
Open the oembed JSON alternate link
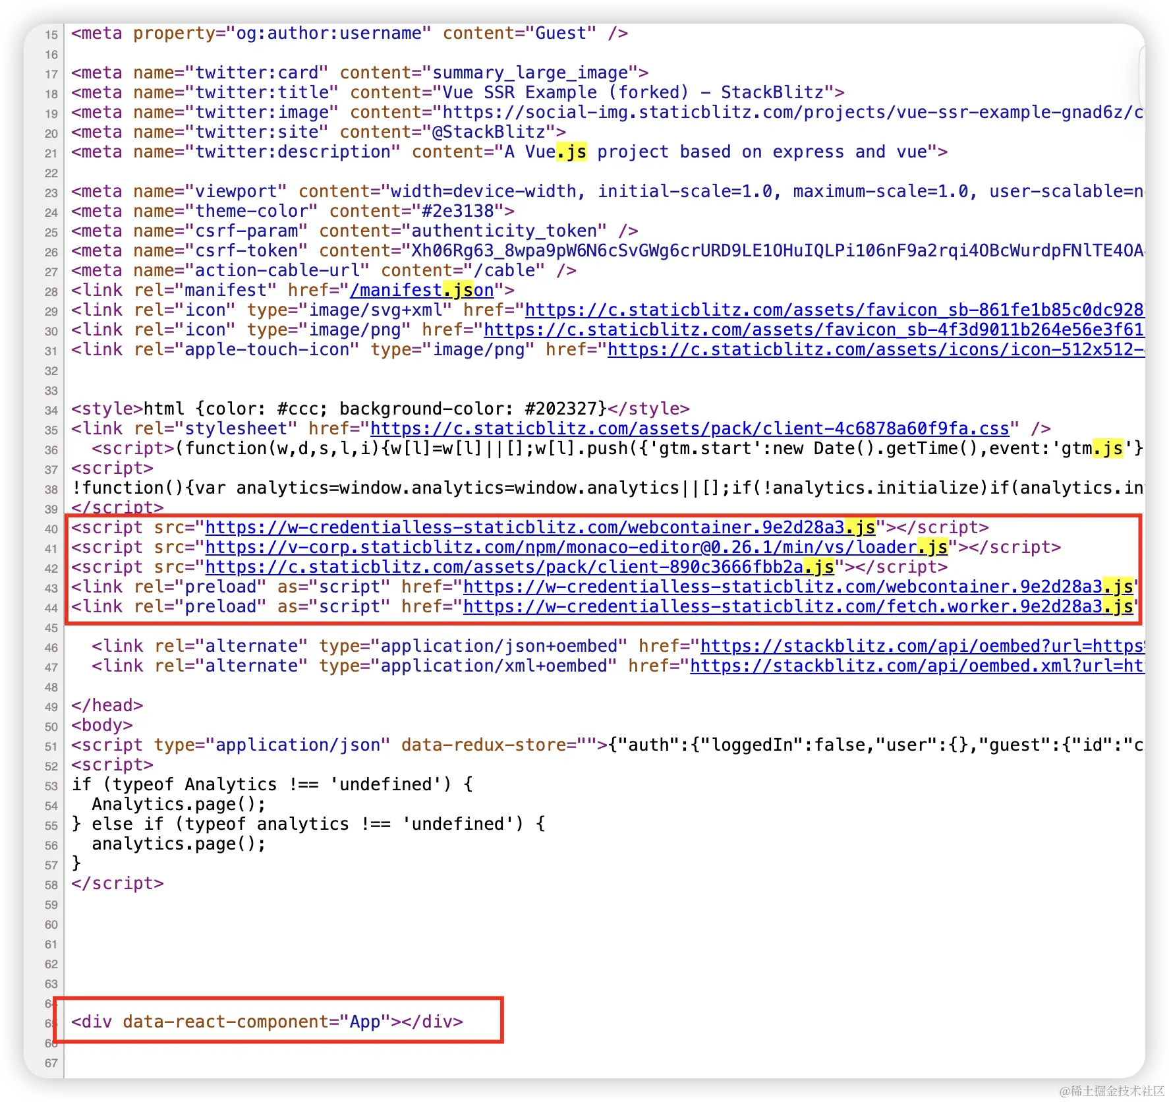click(923, 646)
